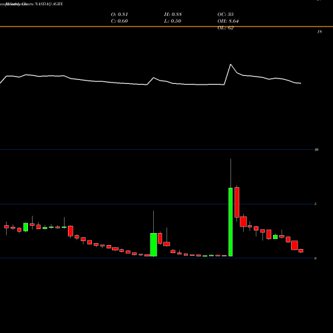
Task: Select the high value H: 0.88
Action: (173, 15)
